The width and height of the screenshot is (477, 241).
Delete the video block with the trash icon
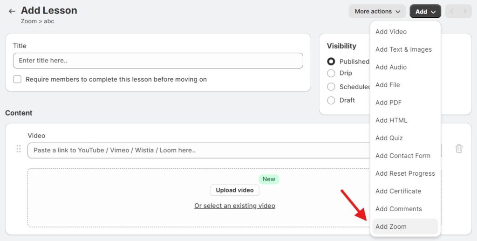click(x=459, y=149)
